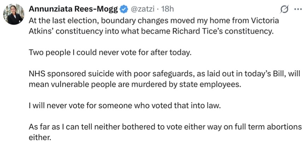Click the word 'Victoria' ending the first line
This screenshot has height=146, width=304.
(x=265, y=21)
